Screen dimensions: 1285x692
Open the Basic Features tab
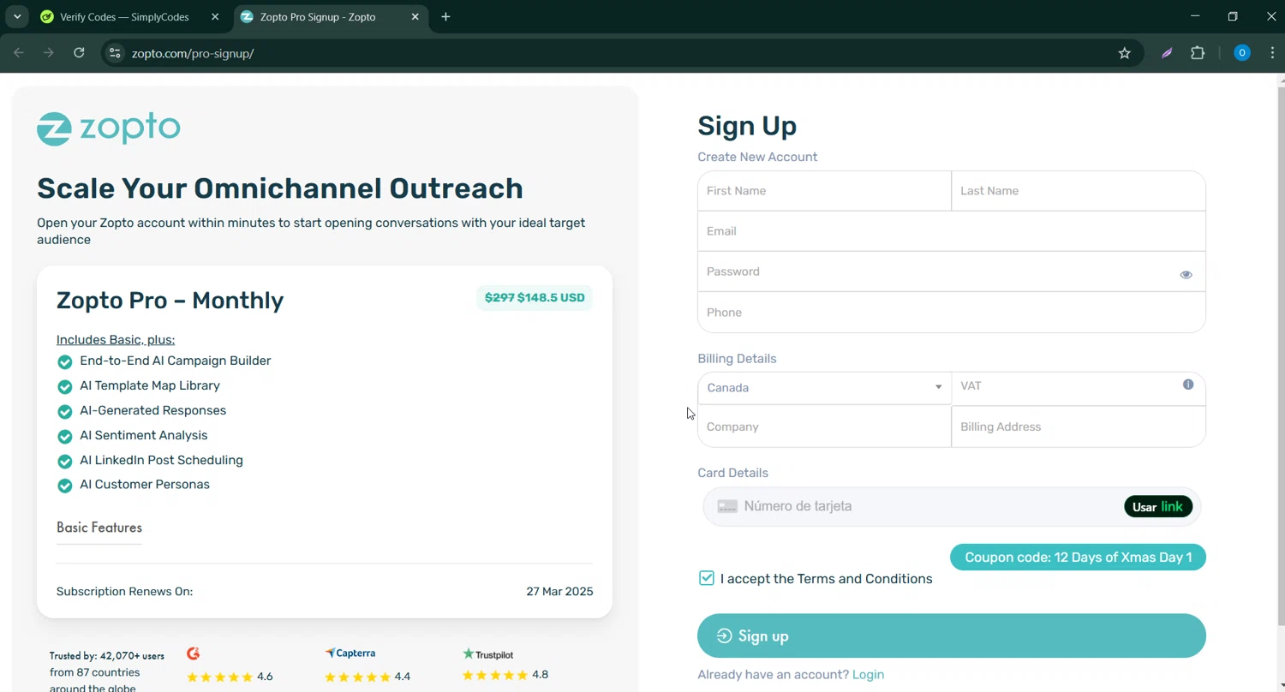coord(99,528)
